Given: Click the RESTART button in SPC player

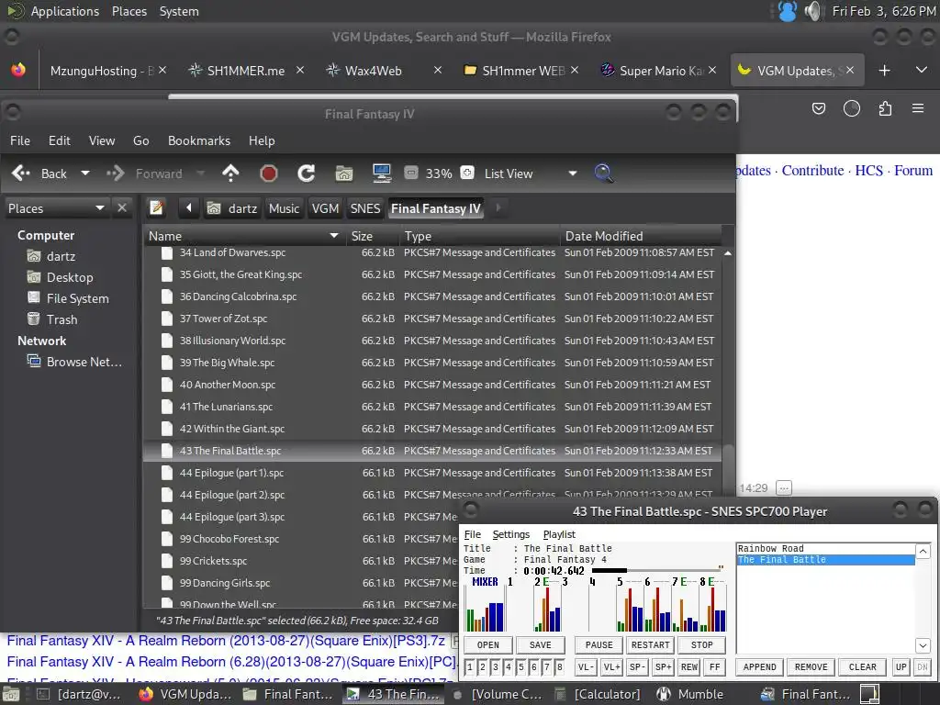Looking at the screenshot, I should tap(651, 644).
